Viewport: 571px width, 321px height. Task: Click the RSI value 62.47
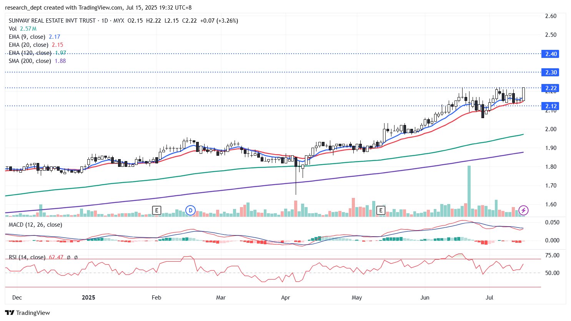pyautogui.click(x=56, y=257)
